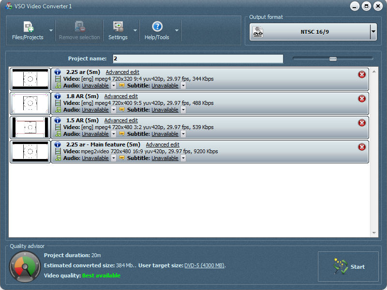The image size is (387, 290).
Task: Expand the Settings dropdown arrow
Action: pos(135,30)
